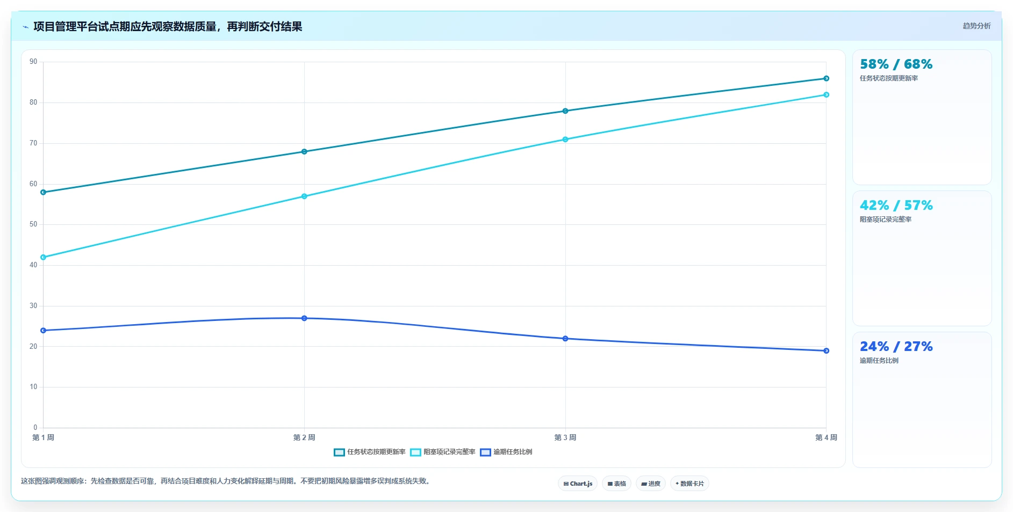Click the 逾期任务比例 data point for 第 3 周
Screen dimensions: 1013x512
coord(565,339)
